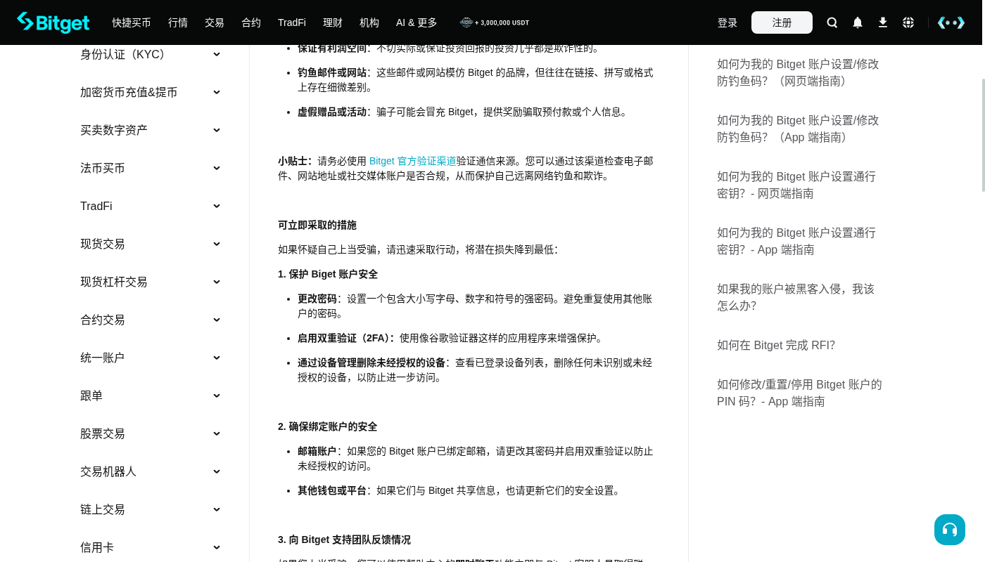Expand 跟单 chevron

[217, 396]
